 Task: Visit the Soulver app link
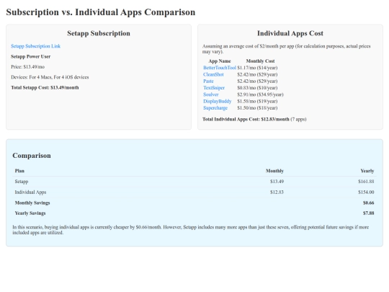tap(211, 94)
